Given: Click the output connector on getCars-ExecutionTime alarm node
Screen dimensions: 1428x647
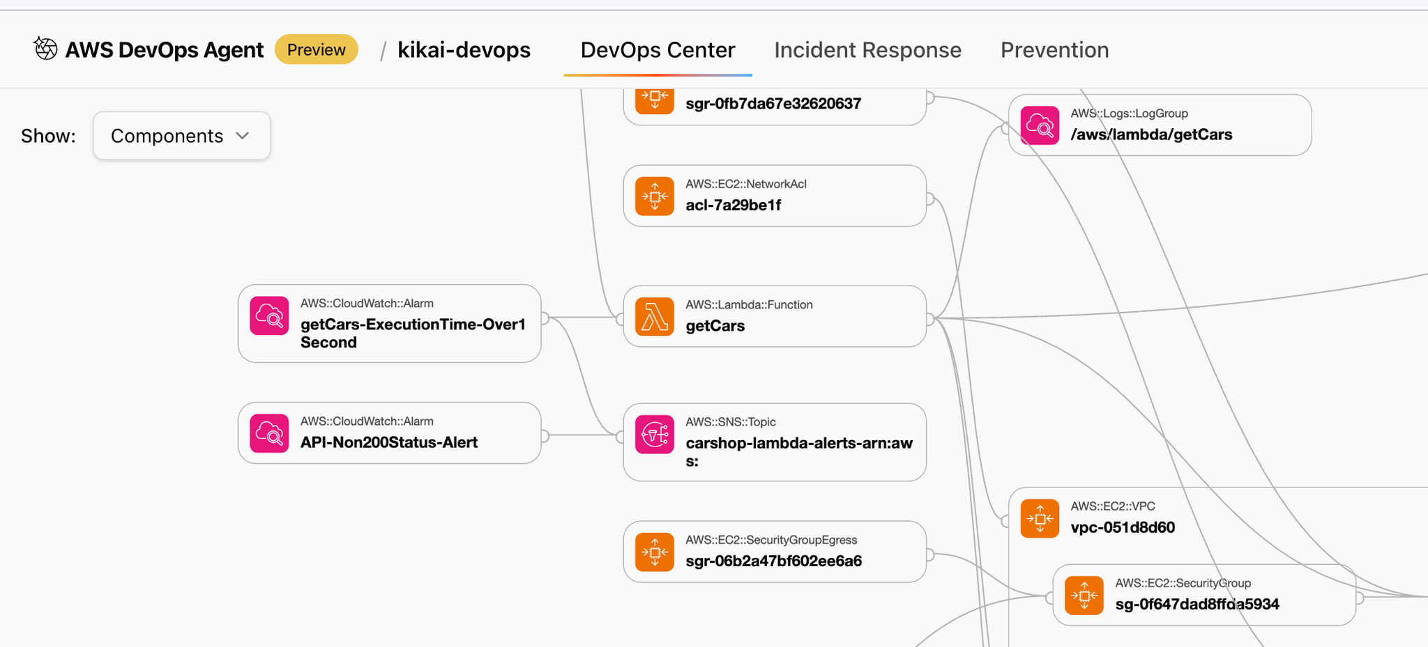Looking at the screenshot, I should pyautogui.click(x=544, y=318).
